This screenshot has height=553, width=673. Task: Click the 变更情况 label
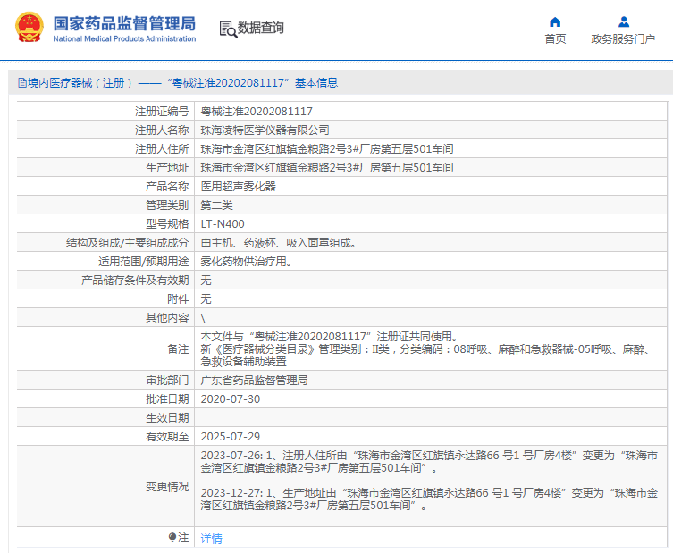(x=167, y=487)
